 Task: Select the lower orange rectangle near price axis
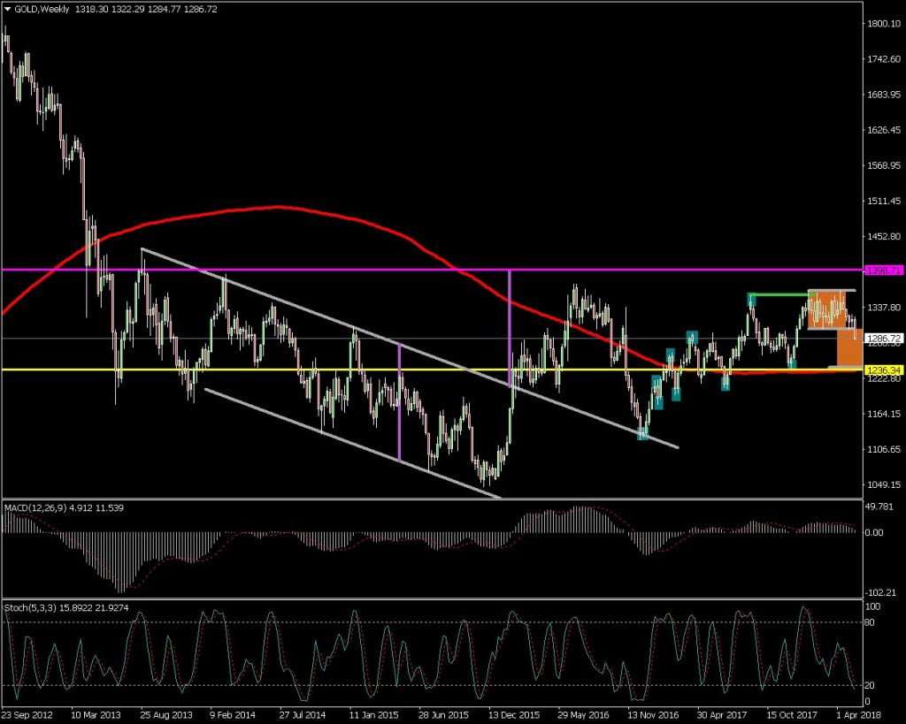tap(849, 347)
